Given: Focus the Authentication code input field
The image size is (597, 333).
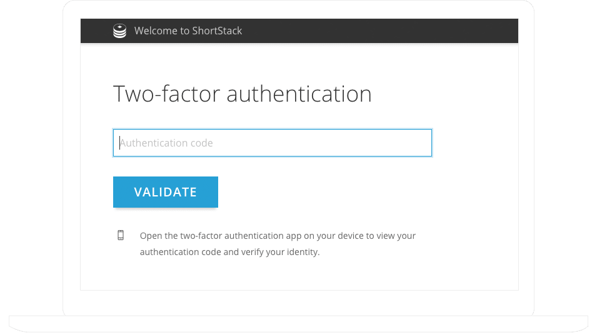Looking at the screenshot, I should point(273,143).
